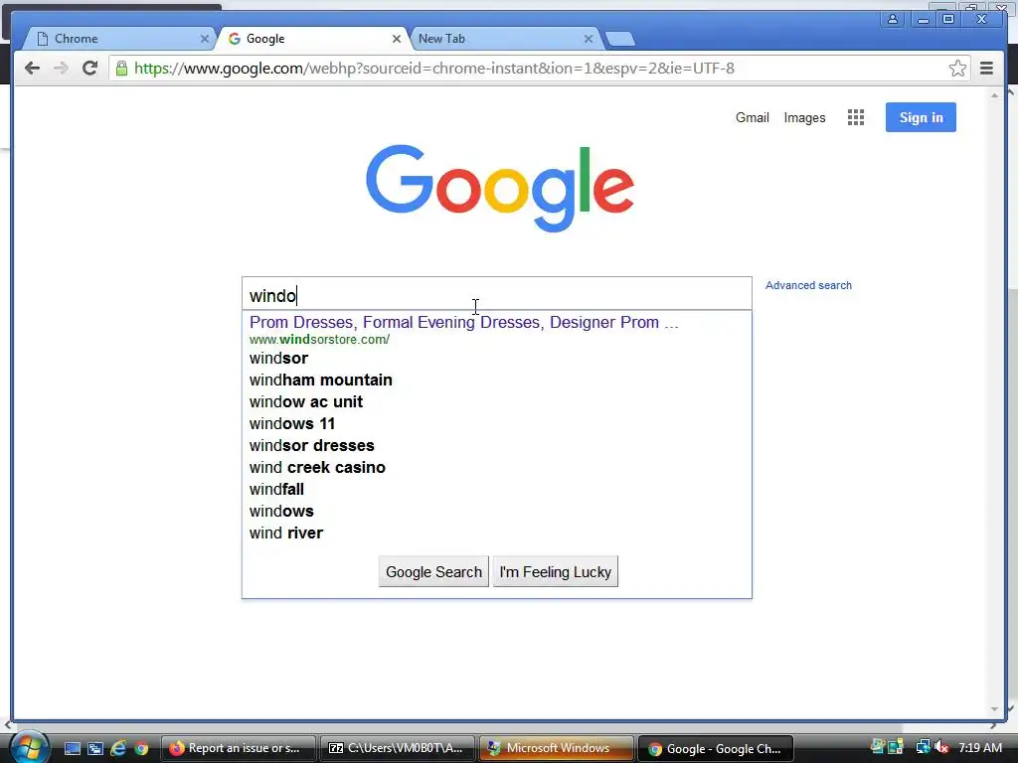The height and width of the screenshot is (763, 1018).
Task: Open Advanced search link
Action: pyautogui.click(x=808, y=285)
